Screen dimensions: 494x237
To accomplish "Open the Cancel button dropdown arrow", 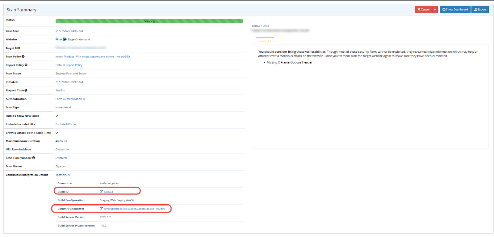I will tap(435, 10).
